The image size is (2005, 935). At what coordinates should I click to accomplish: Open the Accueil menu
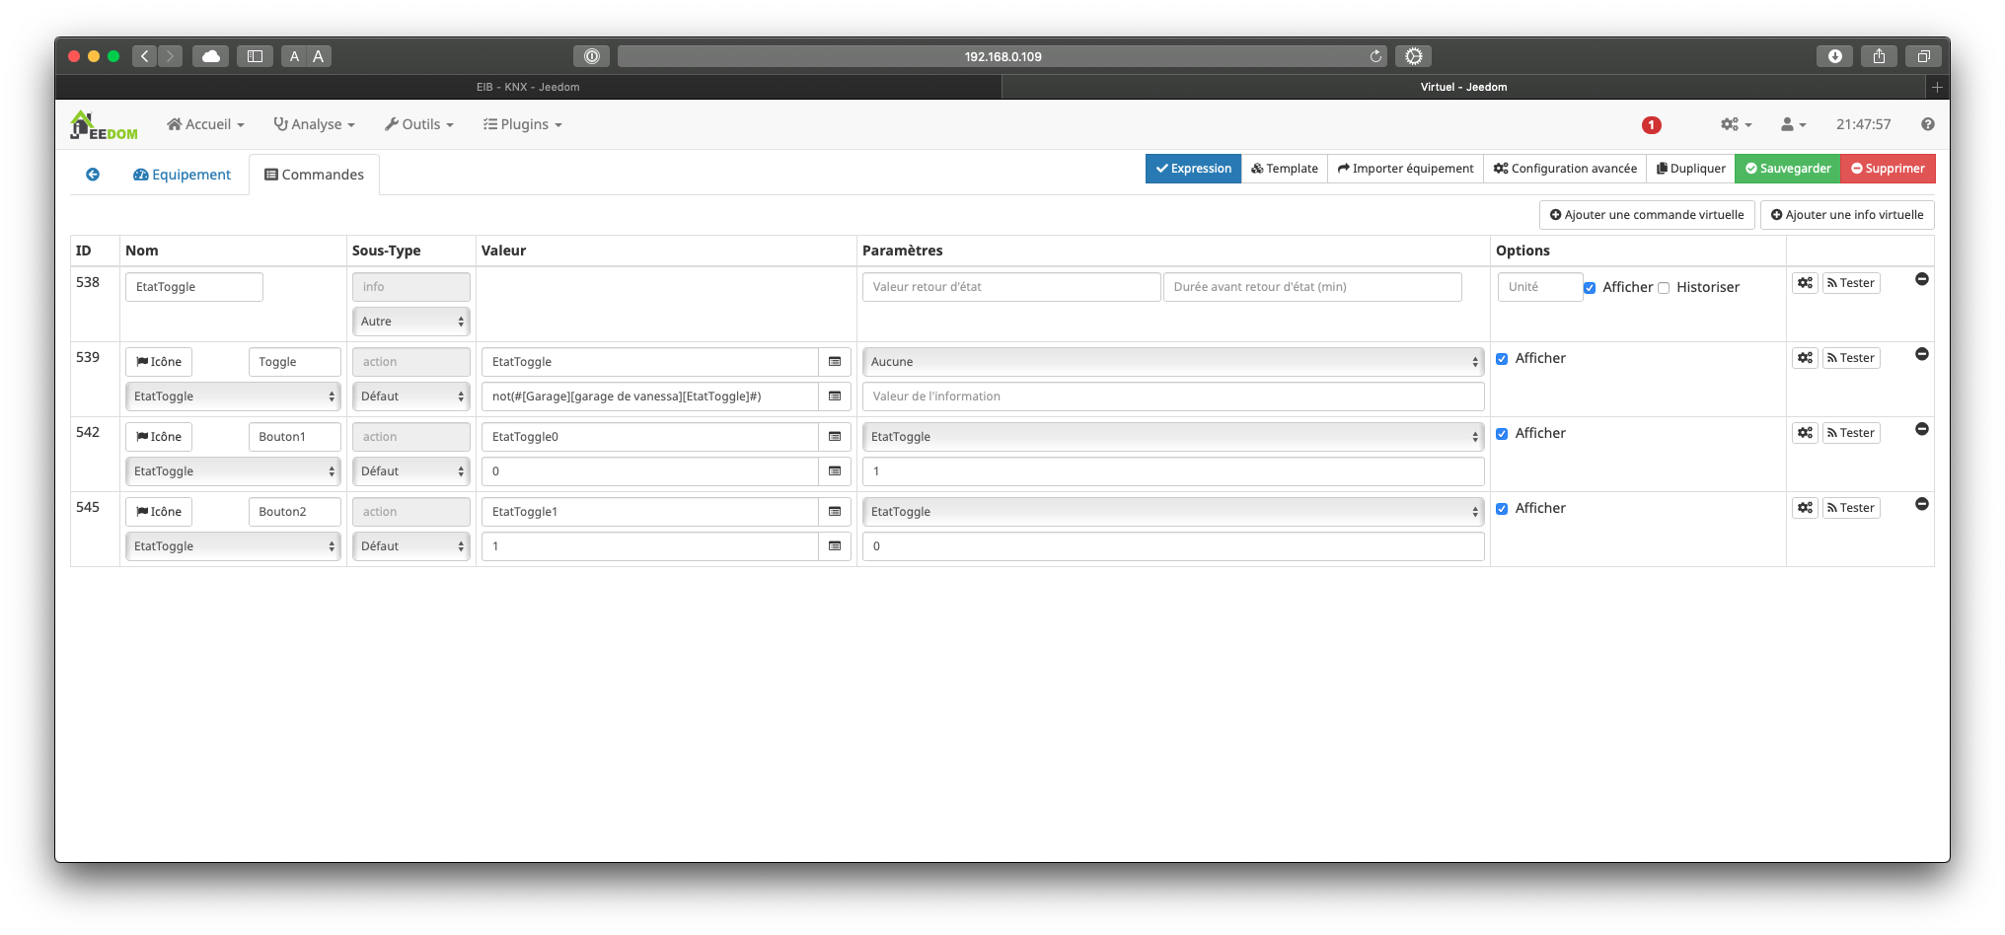[x=205, y=124]
